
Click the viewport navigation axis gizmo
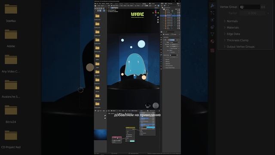click(156, 12)
